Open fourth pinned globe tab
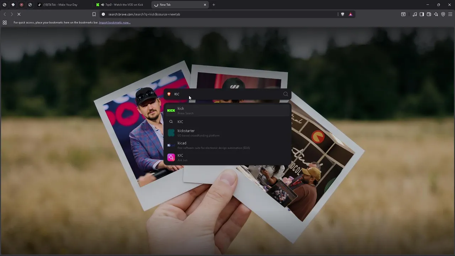Screen dimensions: 455x256 (30, 5)
